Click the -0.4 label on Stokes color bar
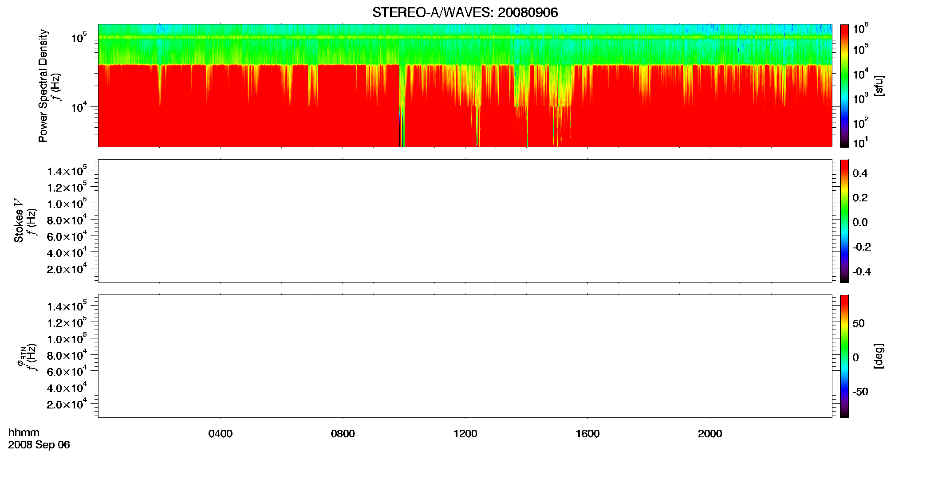This screenshot has height=479, width=930. 862,271
